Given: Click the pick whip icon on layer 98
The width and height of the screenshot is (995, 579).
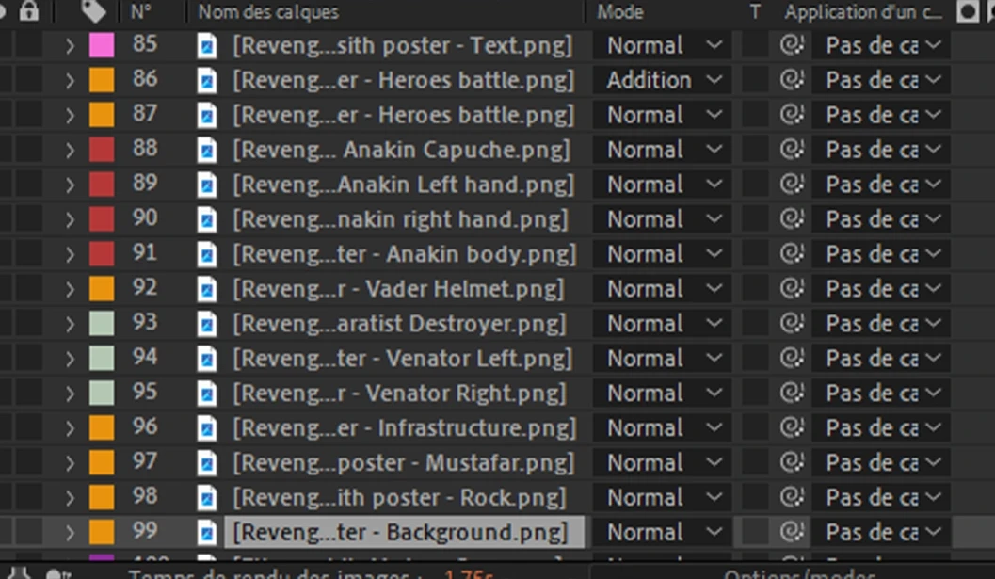Looking at the screenshot, I should pos(792,497).
